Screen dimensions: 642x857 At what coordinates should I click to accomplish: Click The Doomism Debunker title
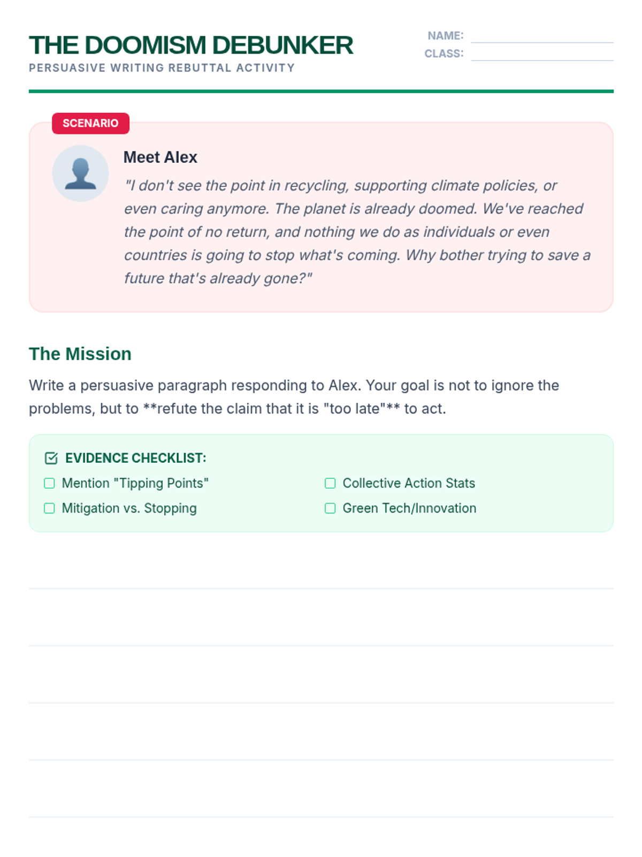coord(191,45)
